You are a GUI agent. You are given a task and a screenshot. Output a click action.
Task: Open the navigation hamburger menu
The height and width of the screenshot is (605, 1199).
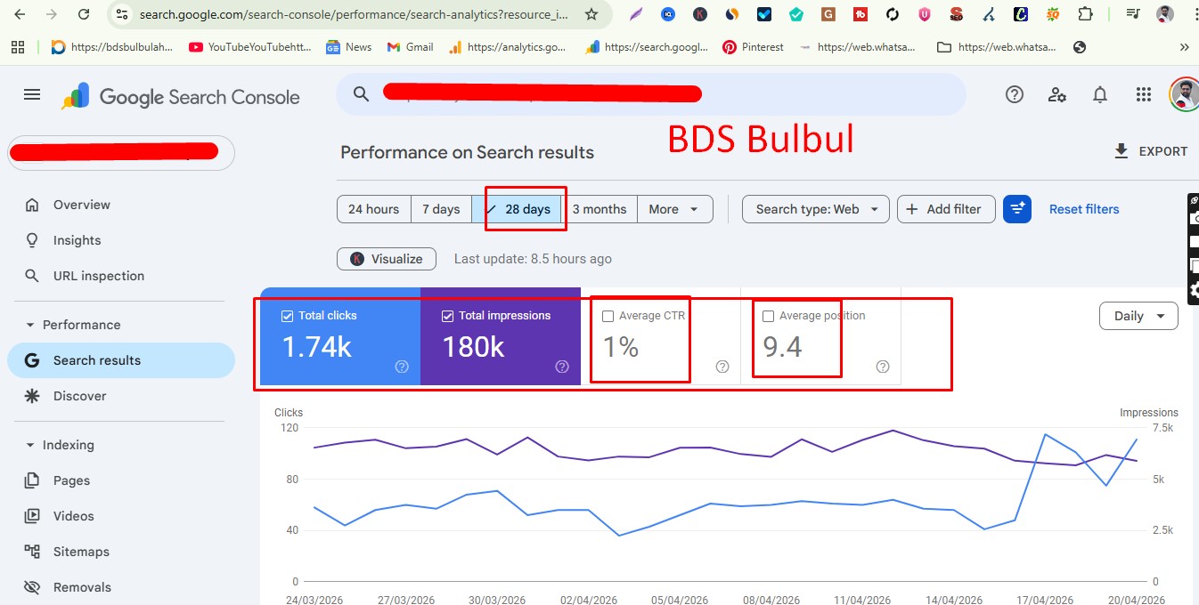click(x=32, y=93)
